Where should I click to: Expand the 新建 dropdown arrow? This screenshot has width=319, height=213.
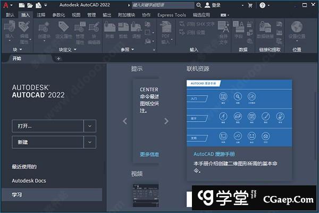pos(90,142)
